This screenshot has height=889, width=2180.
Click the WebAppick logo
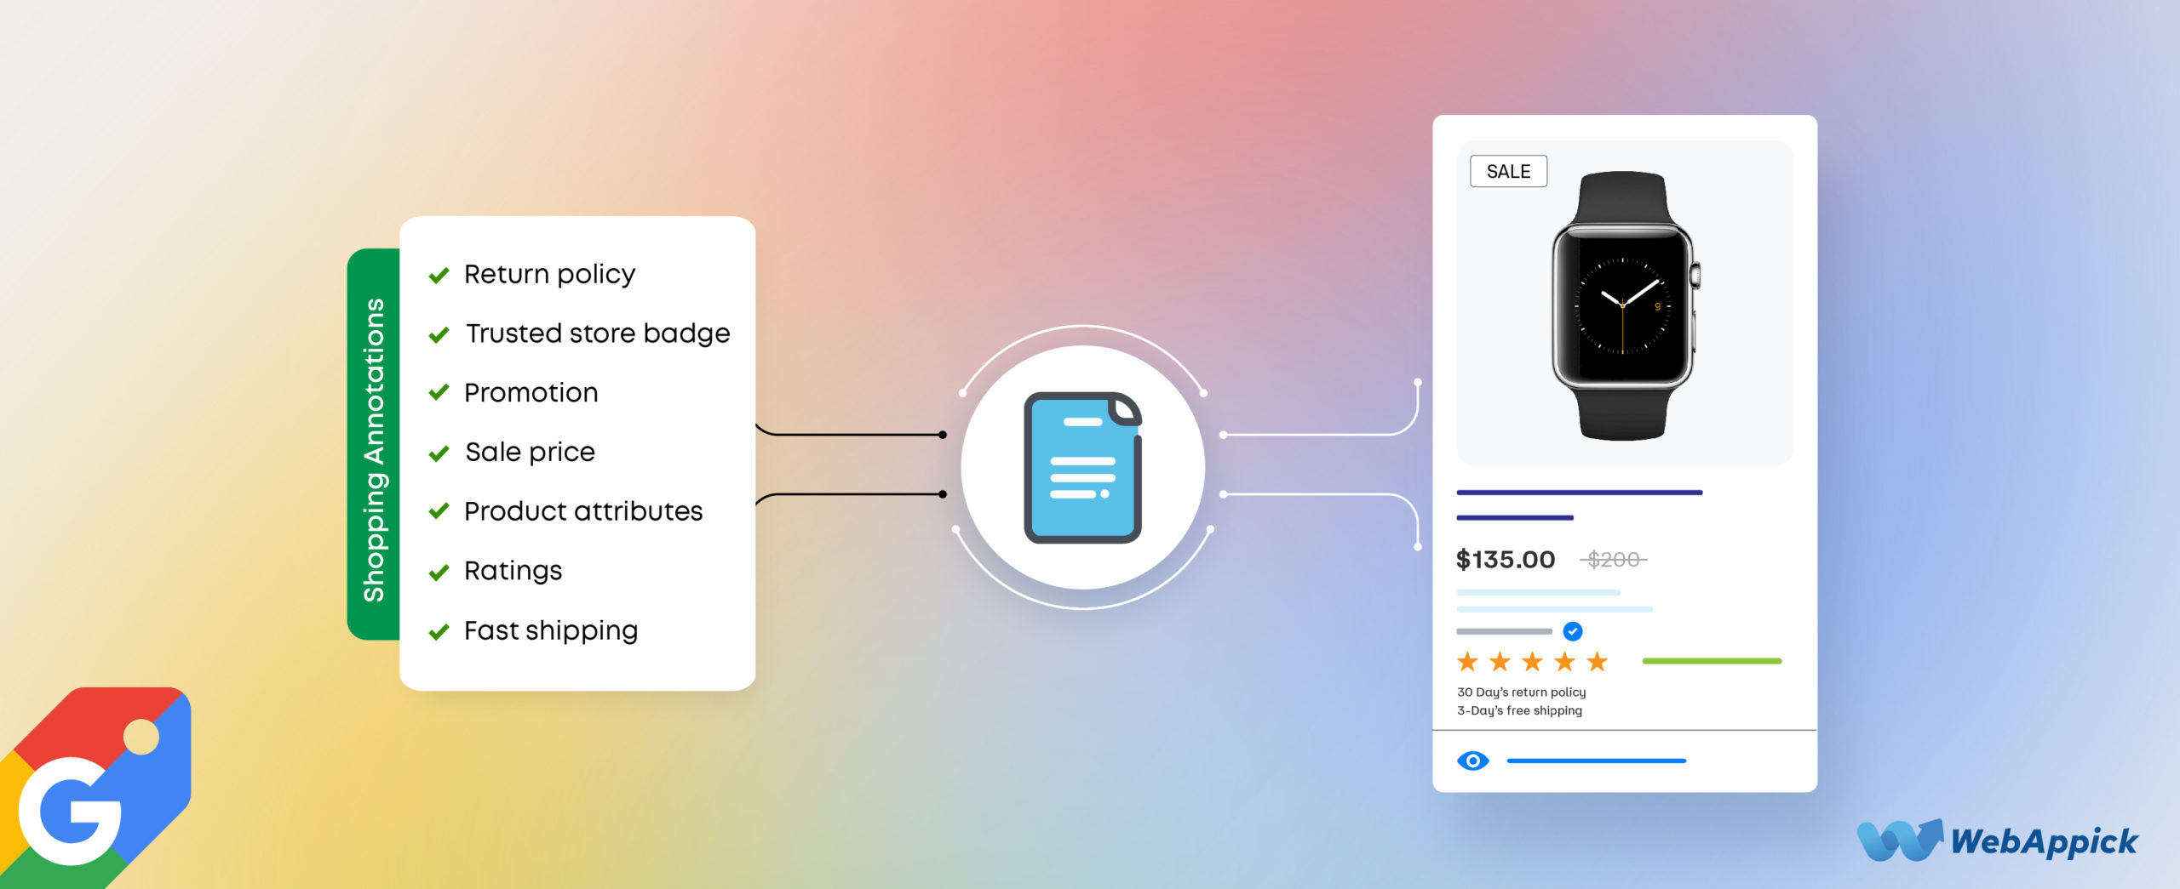click(x=1997, y=841)
